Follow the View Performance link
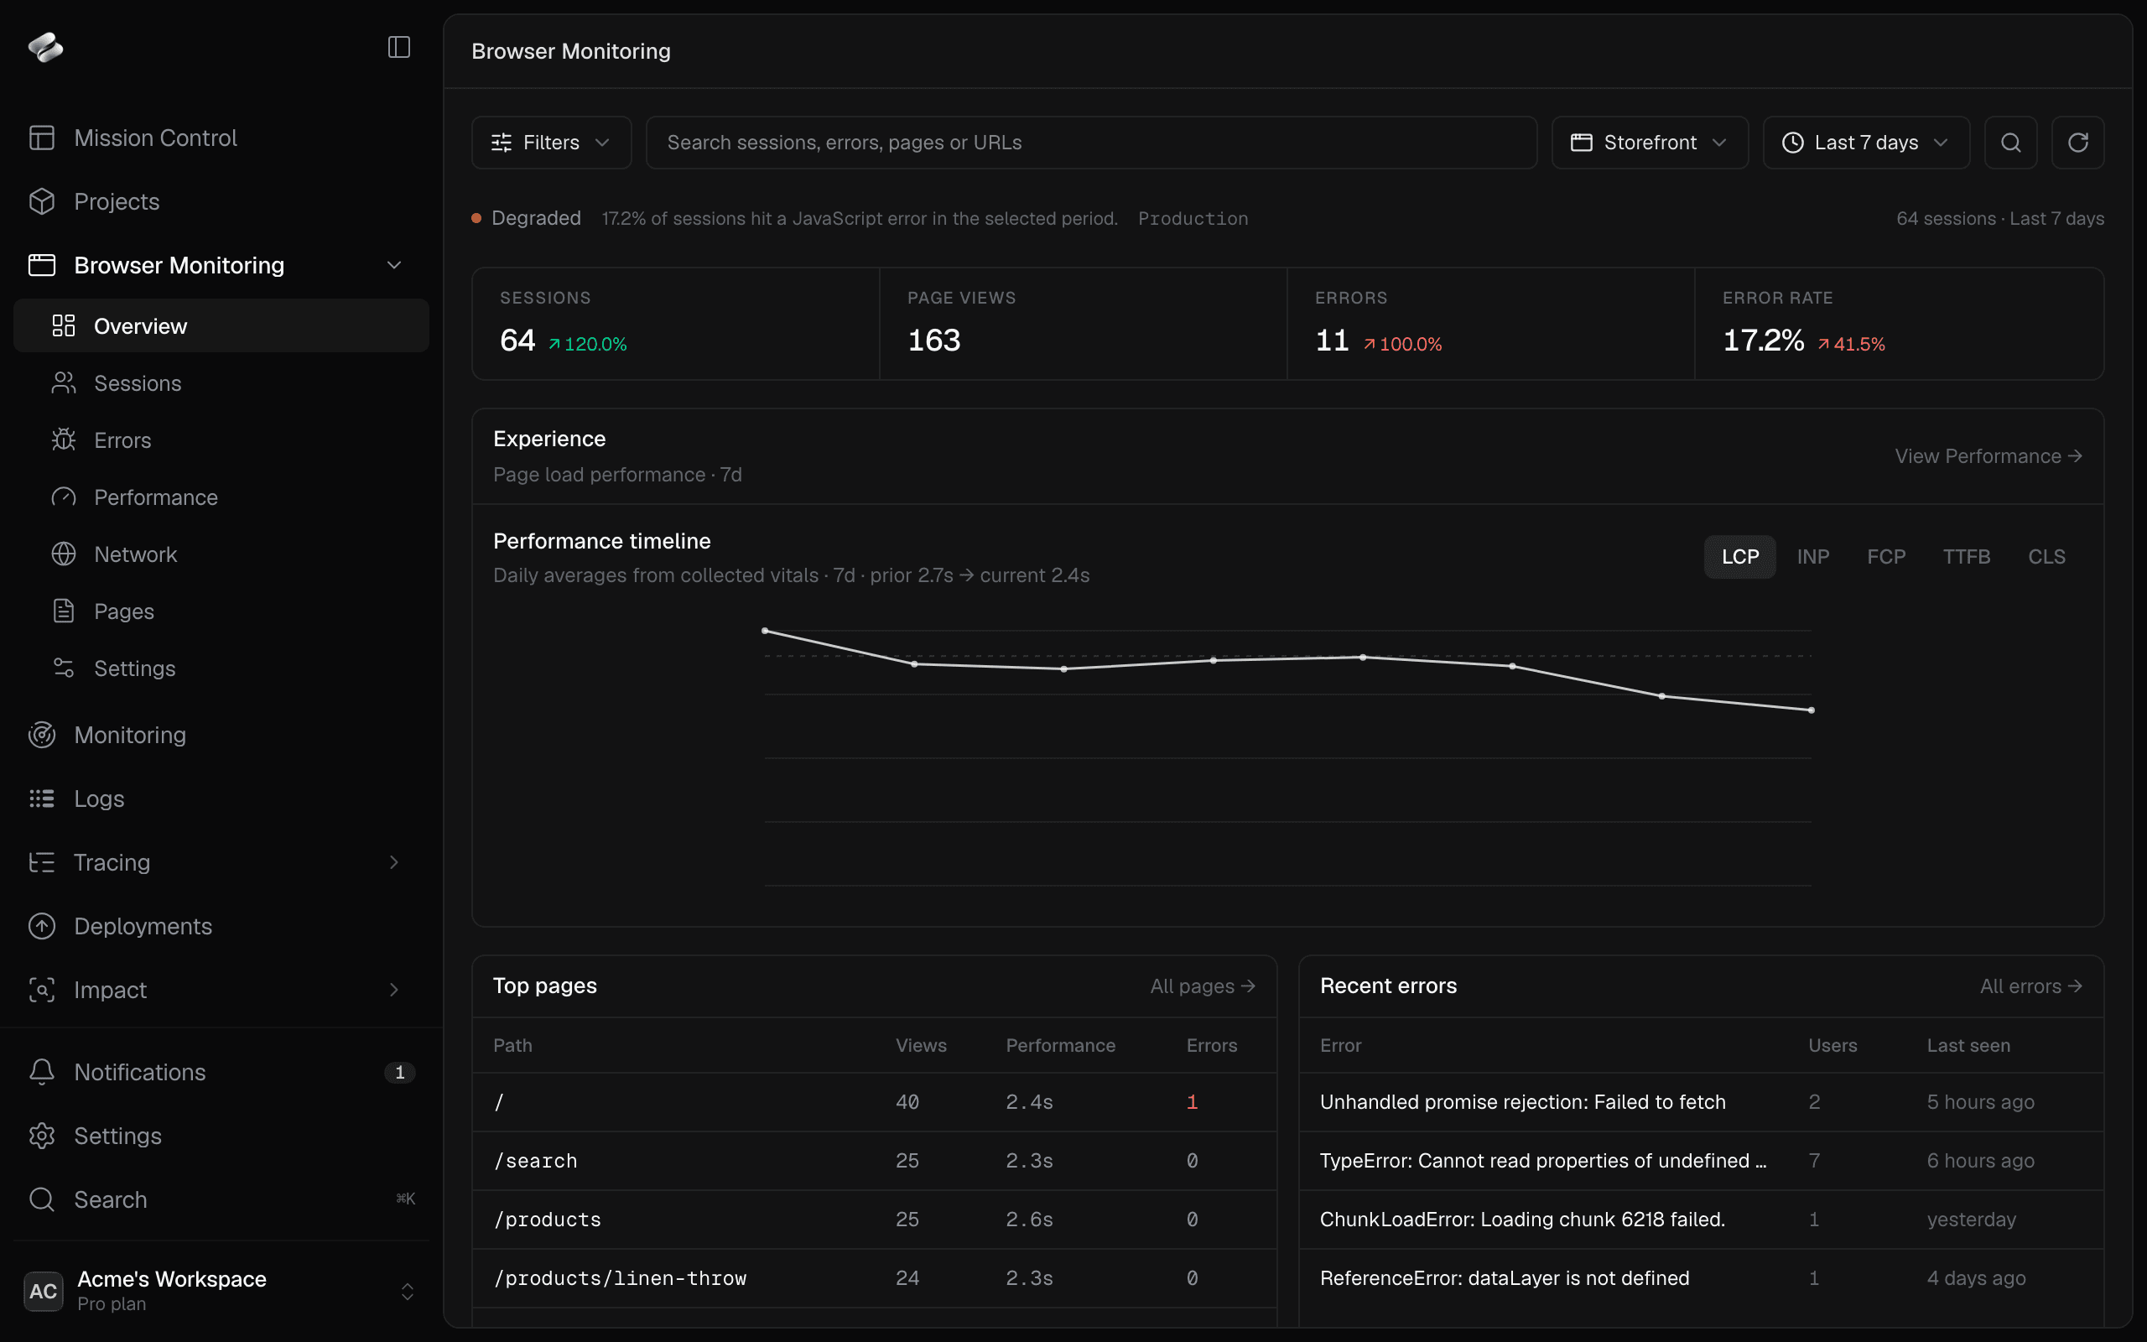2147x1342 pixels. click(x=1988, y=456)
